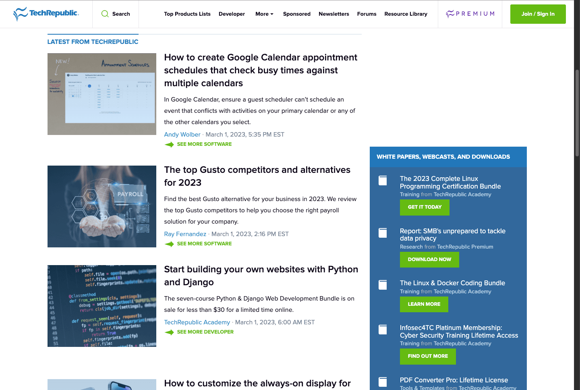The height and width of the screenshot is (390, 580).
Task: Open Infosec4TC Platinum Membership link
Action: coord(459,332)
